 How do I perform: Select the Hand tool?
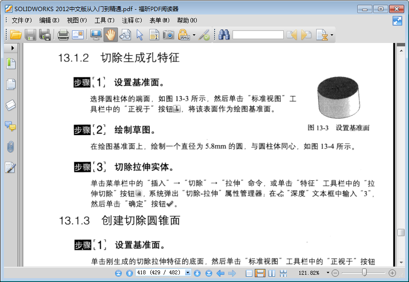click(x=111, y=35)
